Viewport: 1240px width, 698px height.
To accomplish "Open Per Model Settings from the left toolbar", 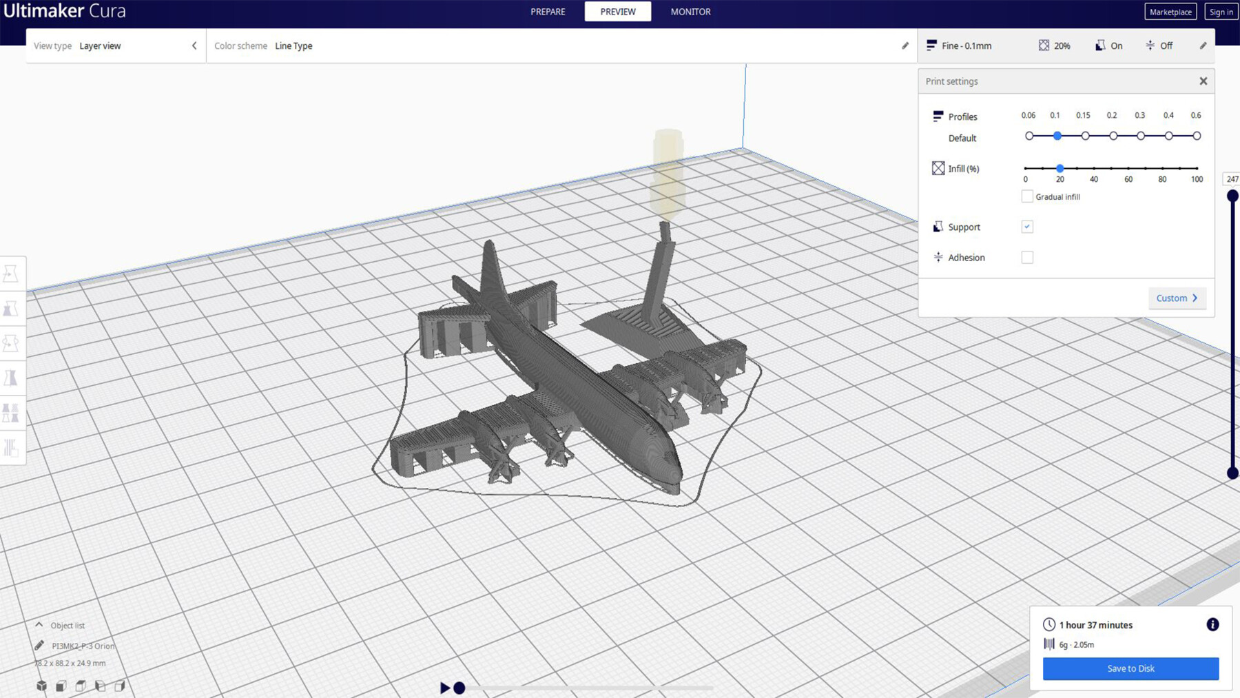I will 12,412.
